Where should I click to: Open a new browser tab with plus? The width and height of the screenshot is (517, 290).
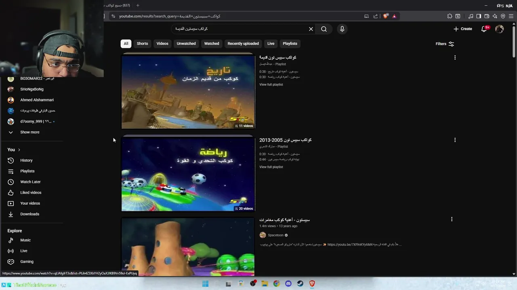click(x=138, y=5)
